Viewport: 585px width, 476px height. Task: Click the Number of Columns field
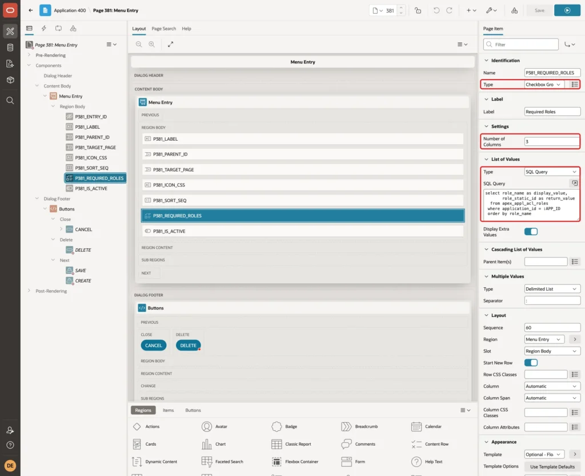click(552, 142)
